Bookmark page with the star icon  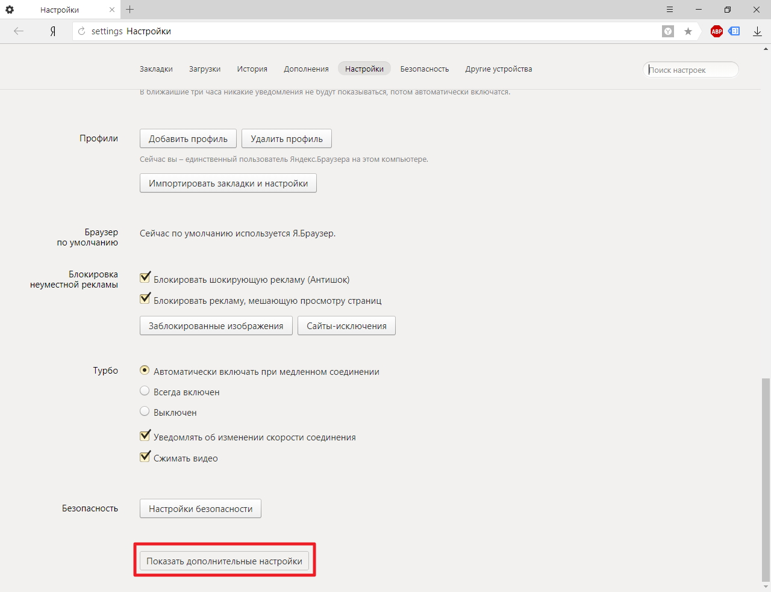tap(688, 31)
